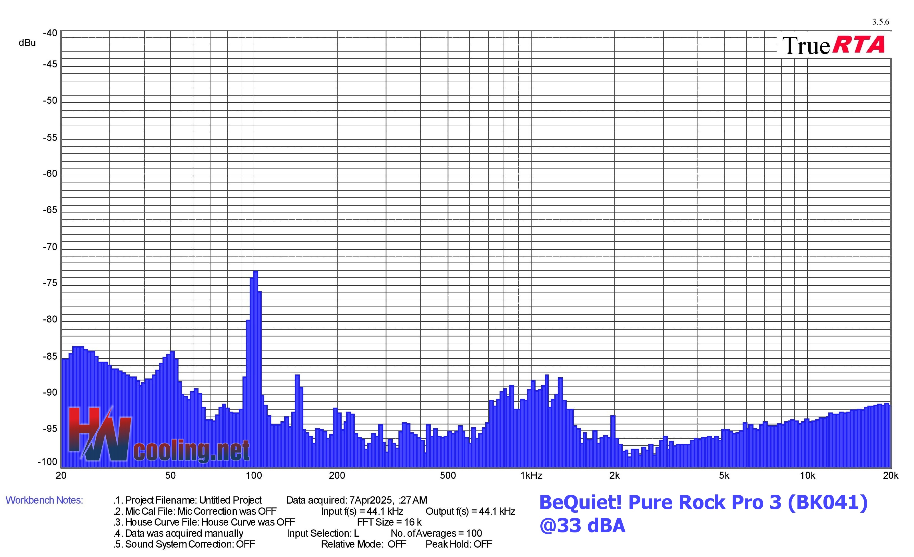This screenshot has height=557, width=914.
Task: Click the 10k frequency axis label
Action: 807,476
